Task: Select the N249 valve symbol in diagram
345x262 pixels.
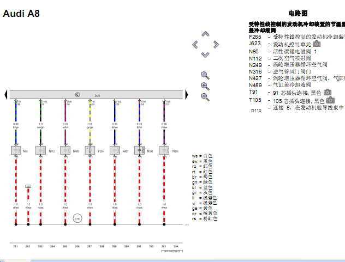Action: point(140,151)
